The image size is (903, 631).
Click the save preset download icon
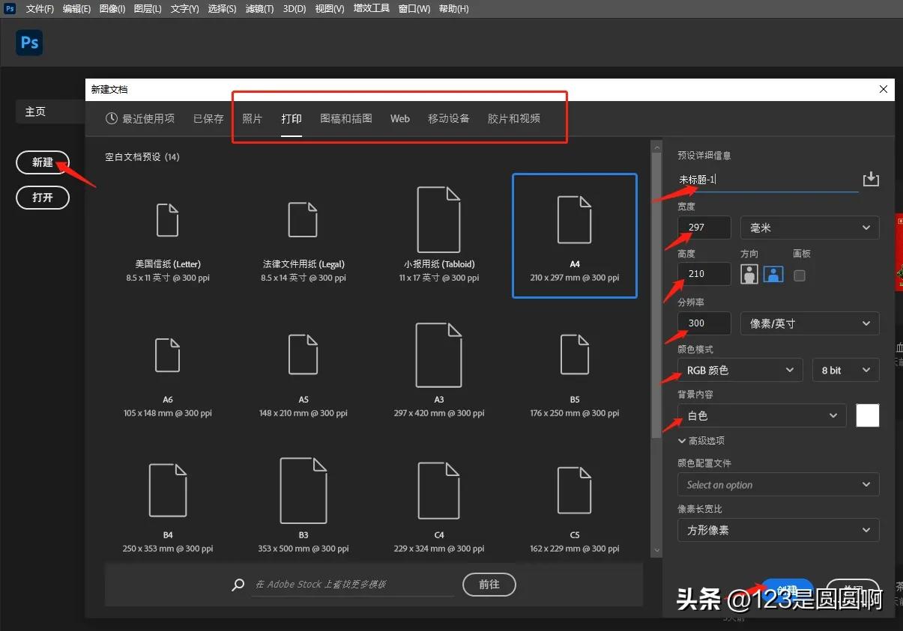870,179
